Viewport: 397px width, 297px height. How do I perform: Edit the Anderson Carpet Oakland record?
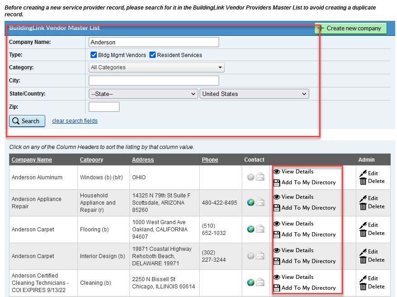369,225
